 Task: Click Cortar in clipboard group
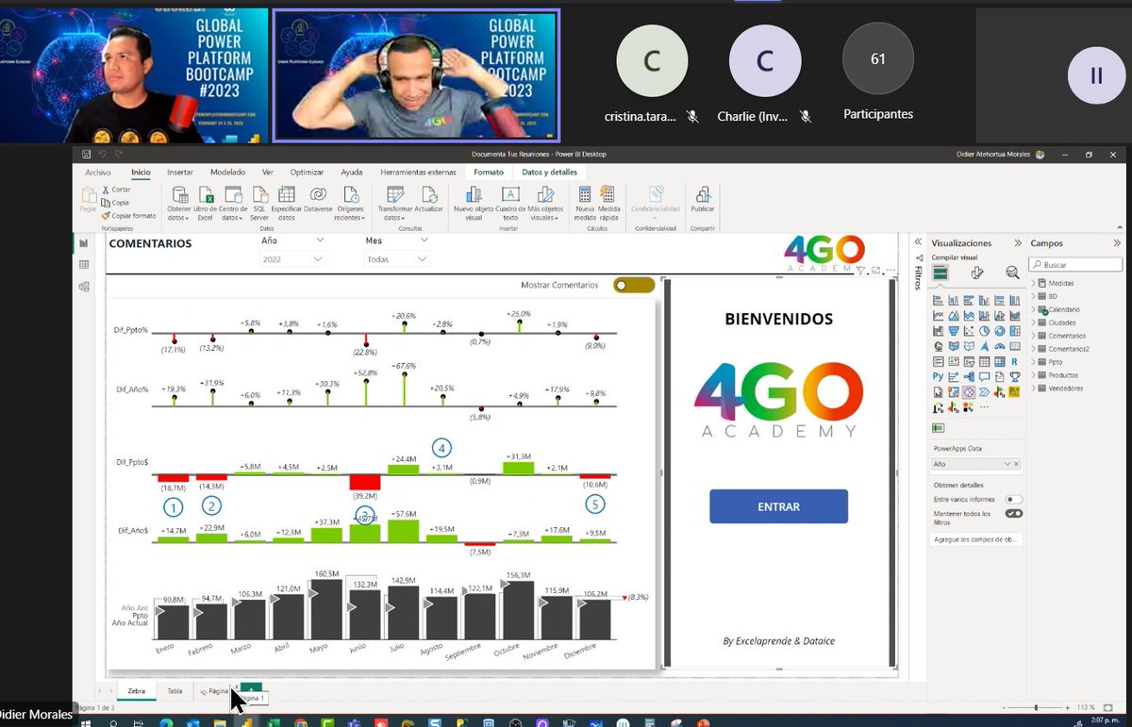(116, 190)
